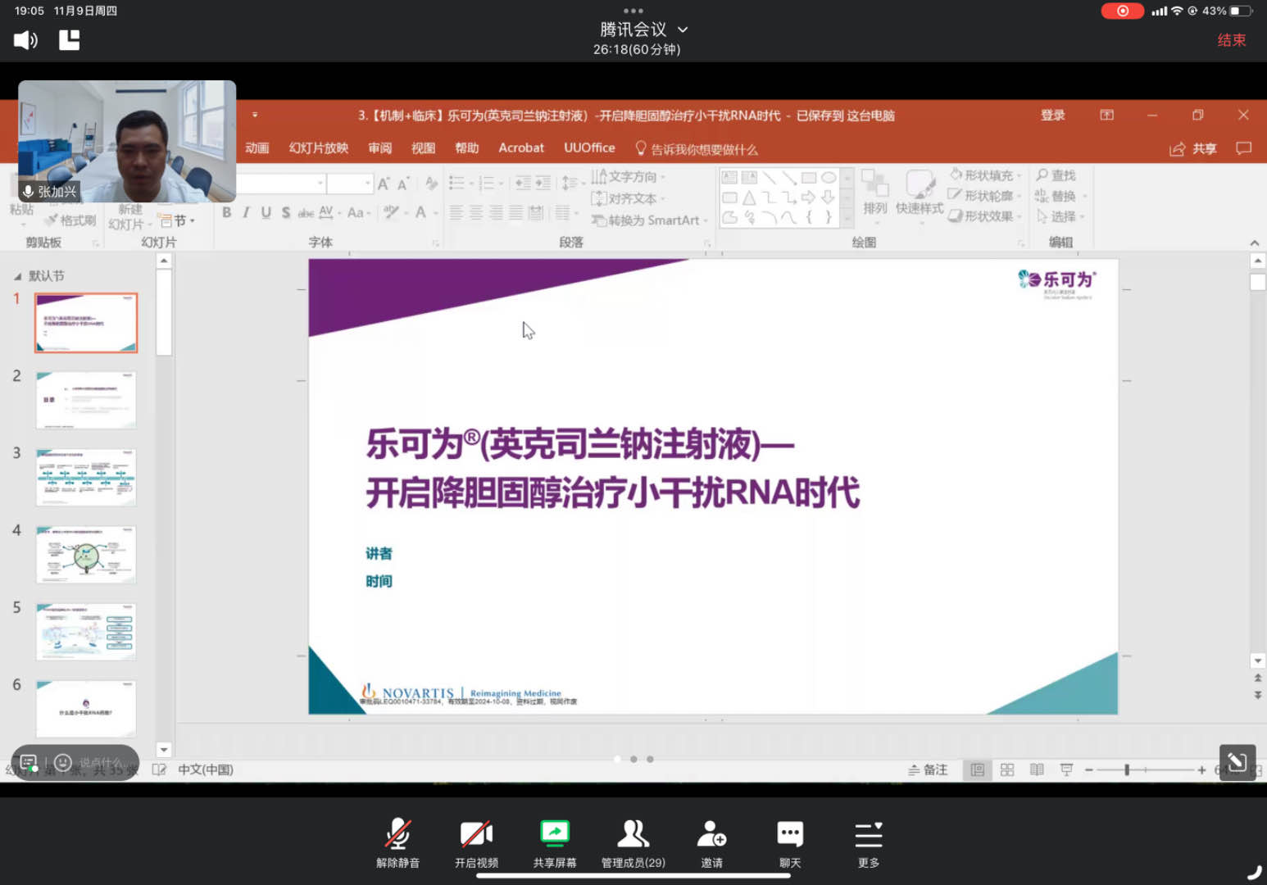Turn on video camera
Screen dimensions: 1267x885
tap(476, 843)
